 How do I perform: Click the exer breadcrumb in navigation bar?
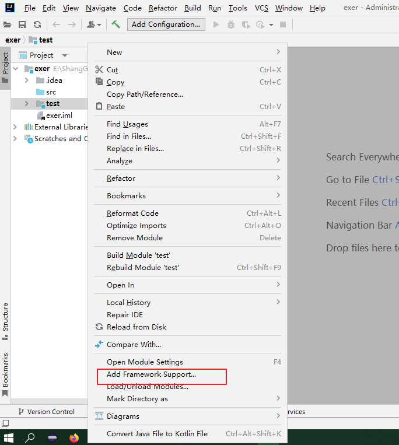[13, 40]
